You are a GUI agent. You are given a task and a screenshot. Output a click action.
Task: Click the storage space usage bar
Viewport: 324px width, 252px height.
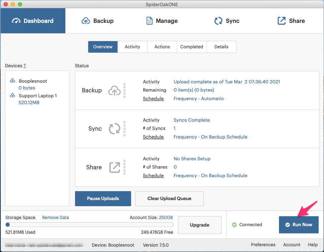pyautogui.click(x=89, y=225)
